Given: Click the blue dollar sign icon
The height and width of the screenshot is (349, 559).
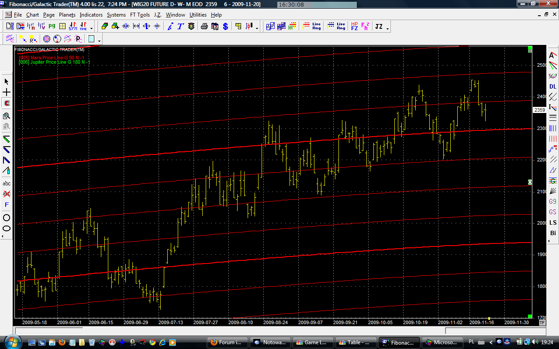Looking at the screenshot, I should pyautogui.click(x=225, y=27).
